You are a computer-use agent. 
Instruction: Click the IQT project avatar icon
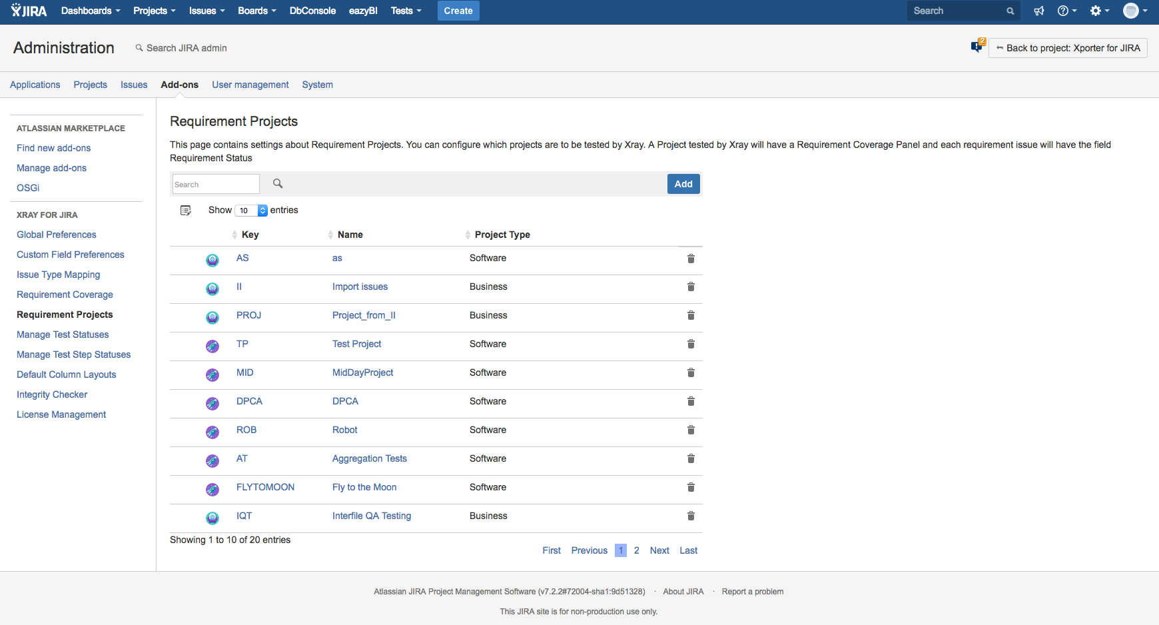pyautogui.click(x=212, y=518)
